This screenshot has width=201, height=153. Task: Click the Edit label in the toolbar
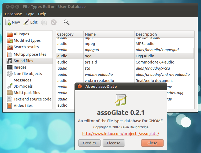pos(34,22)
